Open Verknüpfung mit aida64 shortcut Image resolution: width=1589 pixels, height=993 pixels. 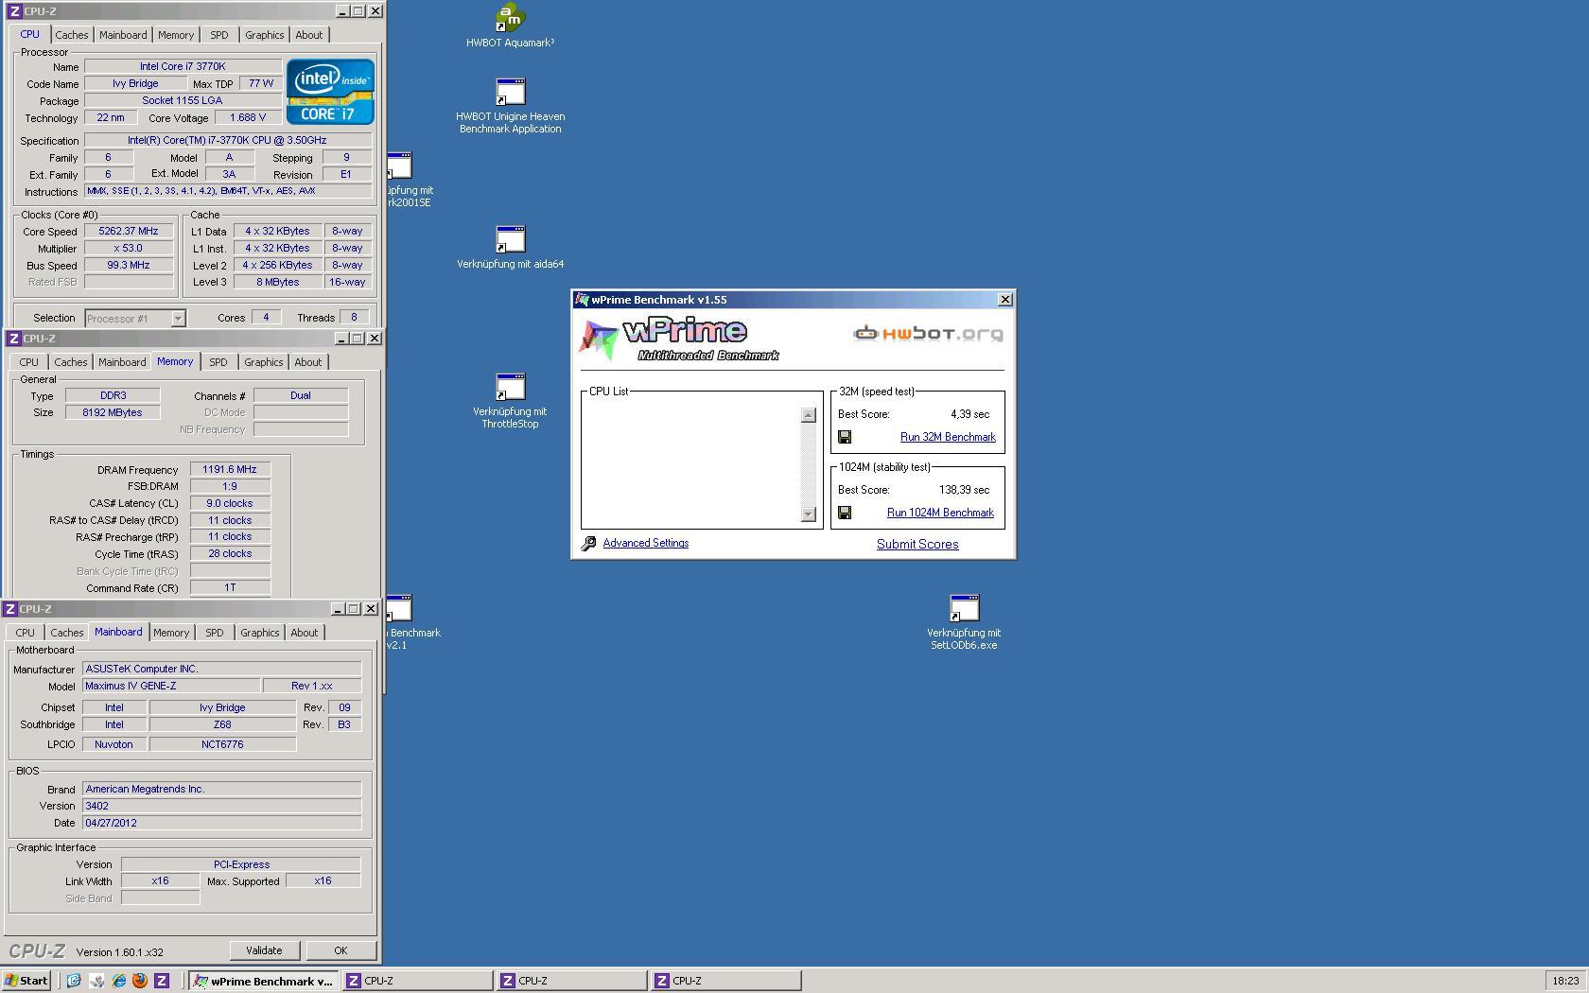510,248
